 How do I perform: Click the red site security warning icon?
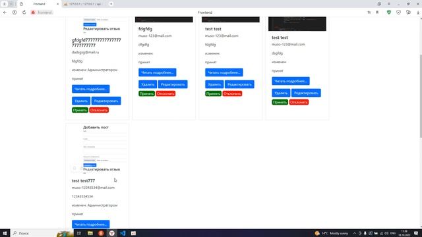pyautogui.click(x=33, y=13)
